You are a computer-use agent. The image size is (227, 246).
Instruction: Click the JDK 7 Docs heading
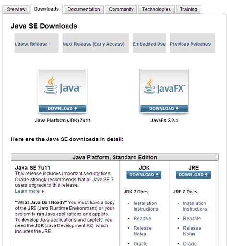136,192
